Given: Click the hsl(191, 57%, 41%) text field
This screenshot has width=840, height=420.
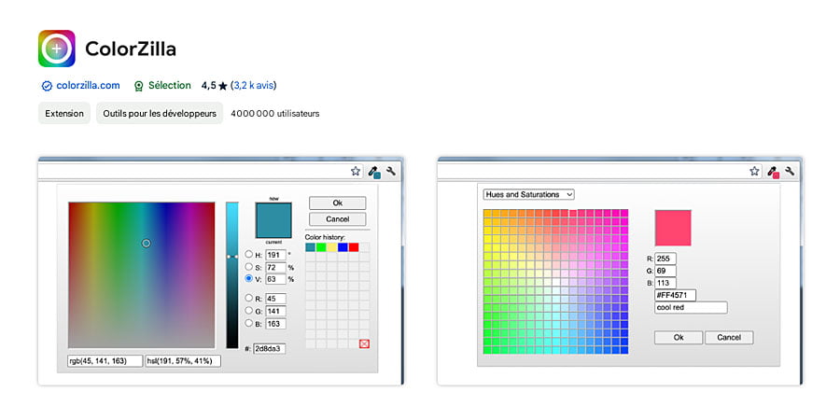Looking at the screenshot, I should [x=183, y=361].
